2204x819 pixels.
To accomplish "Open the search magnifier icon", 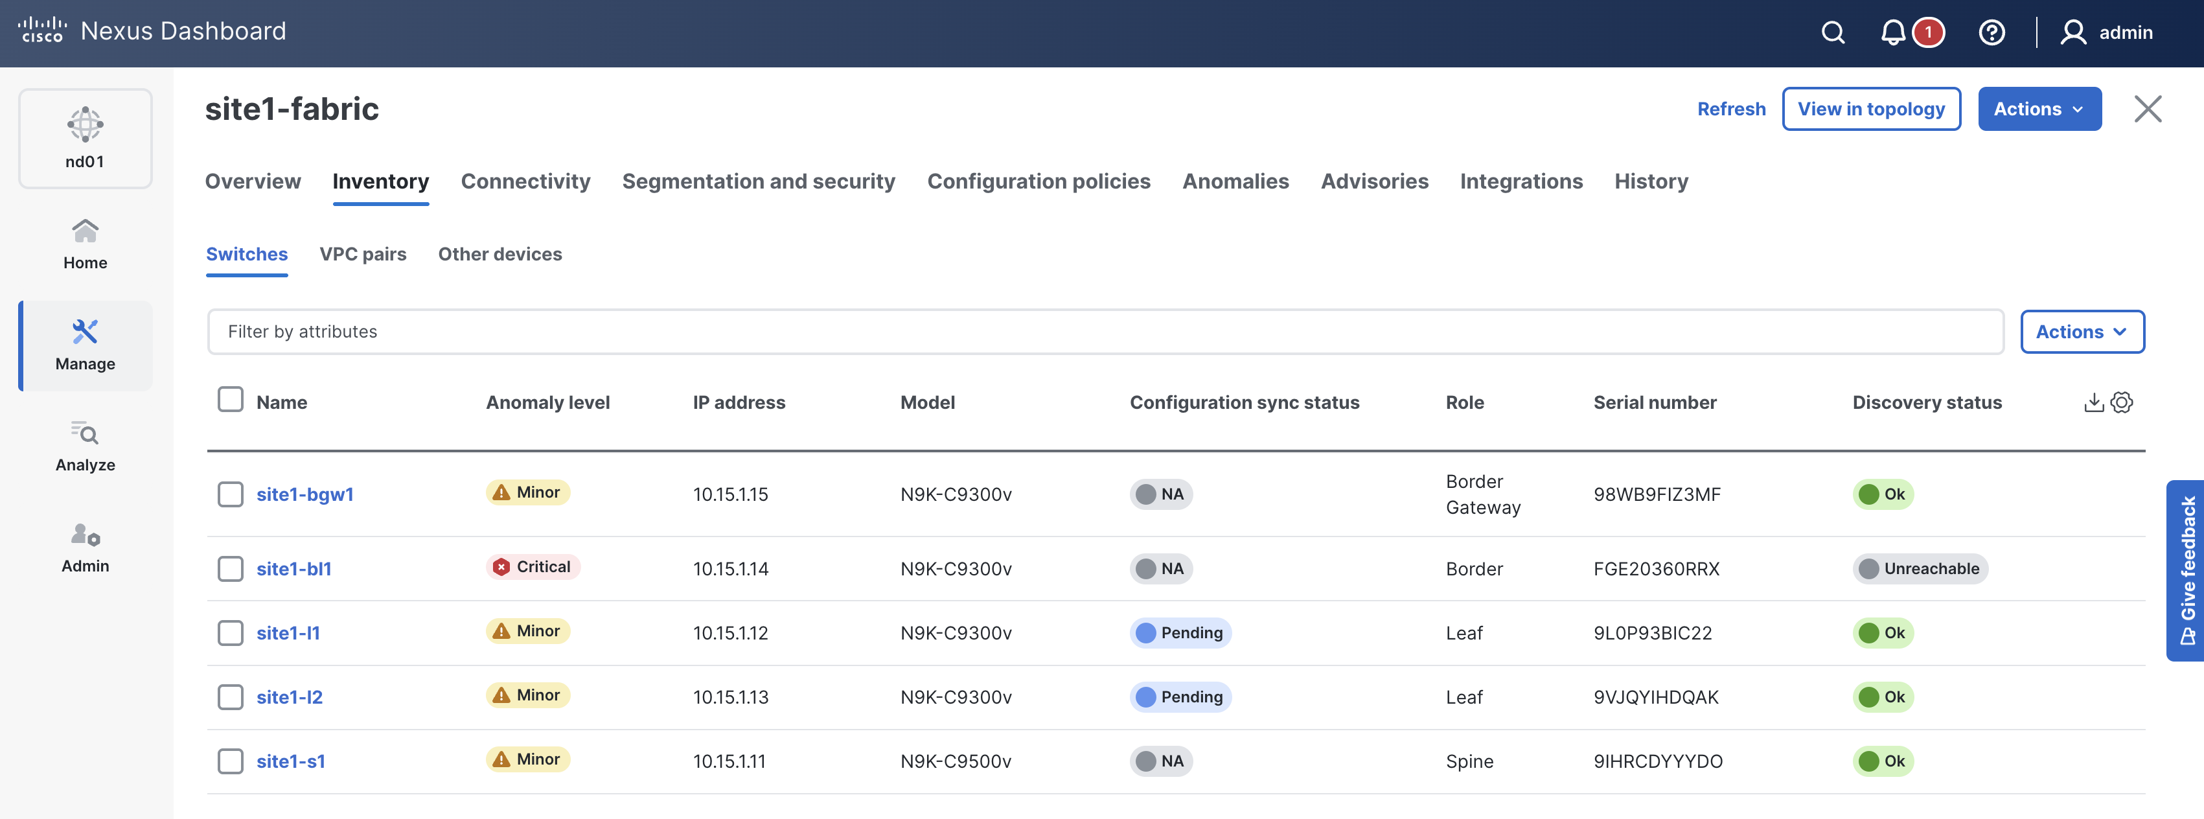I will point(1832,32).
